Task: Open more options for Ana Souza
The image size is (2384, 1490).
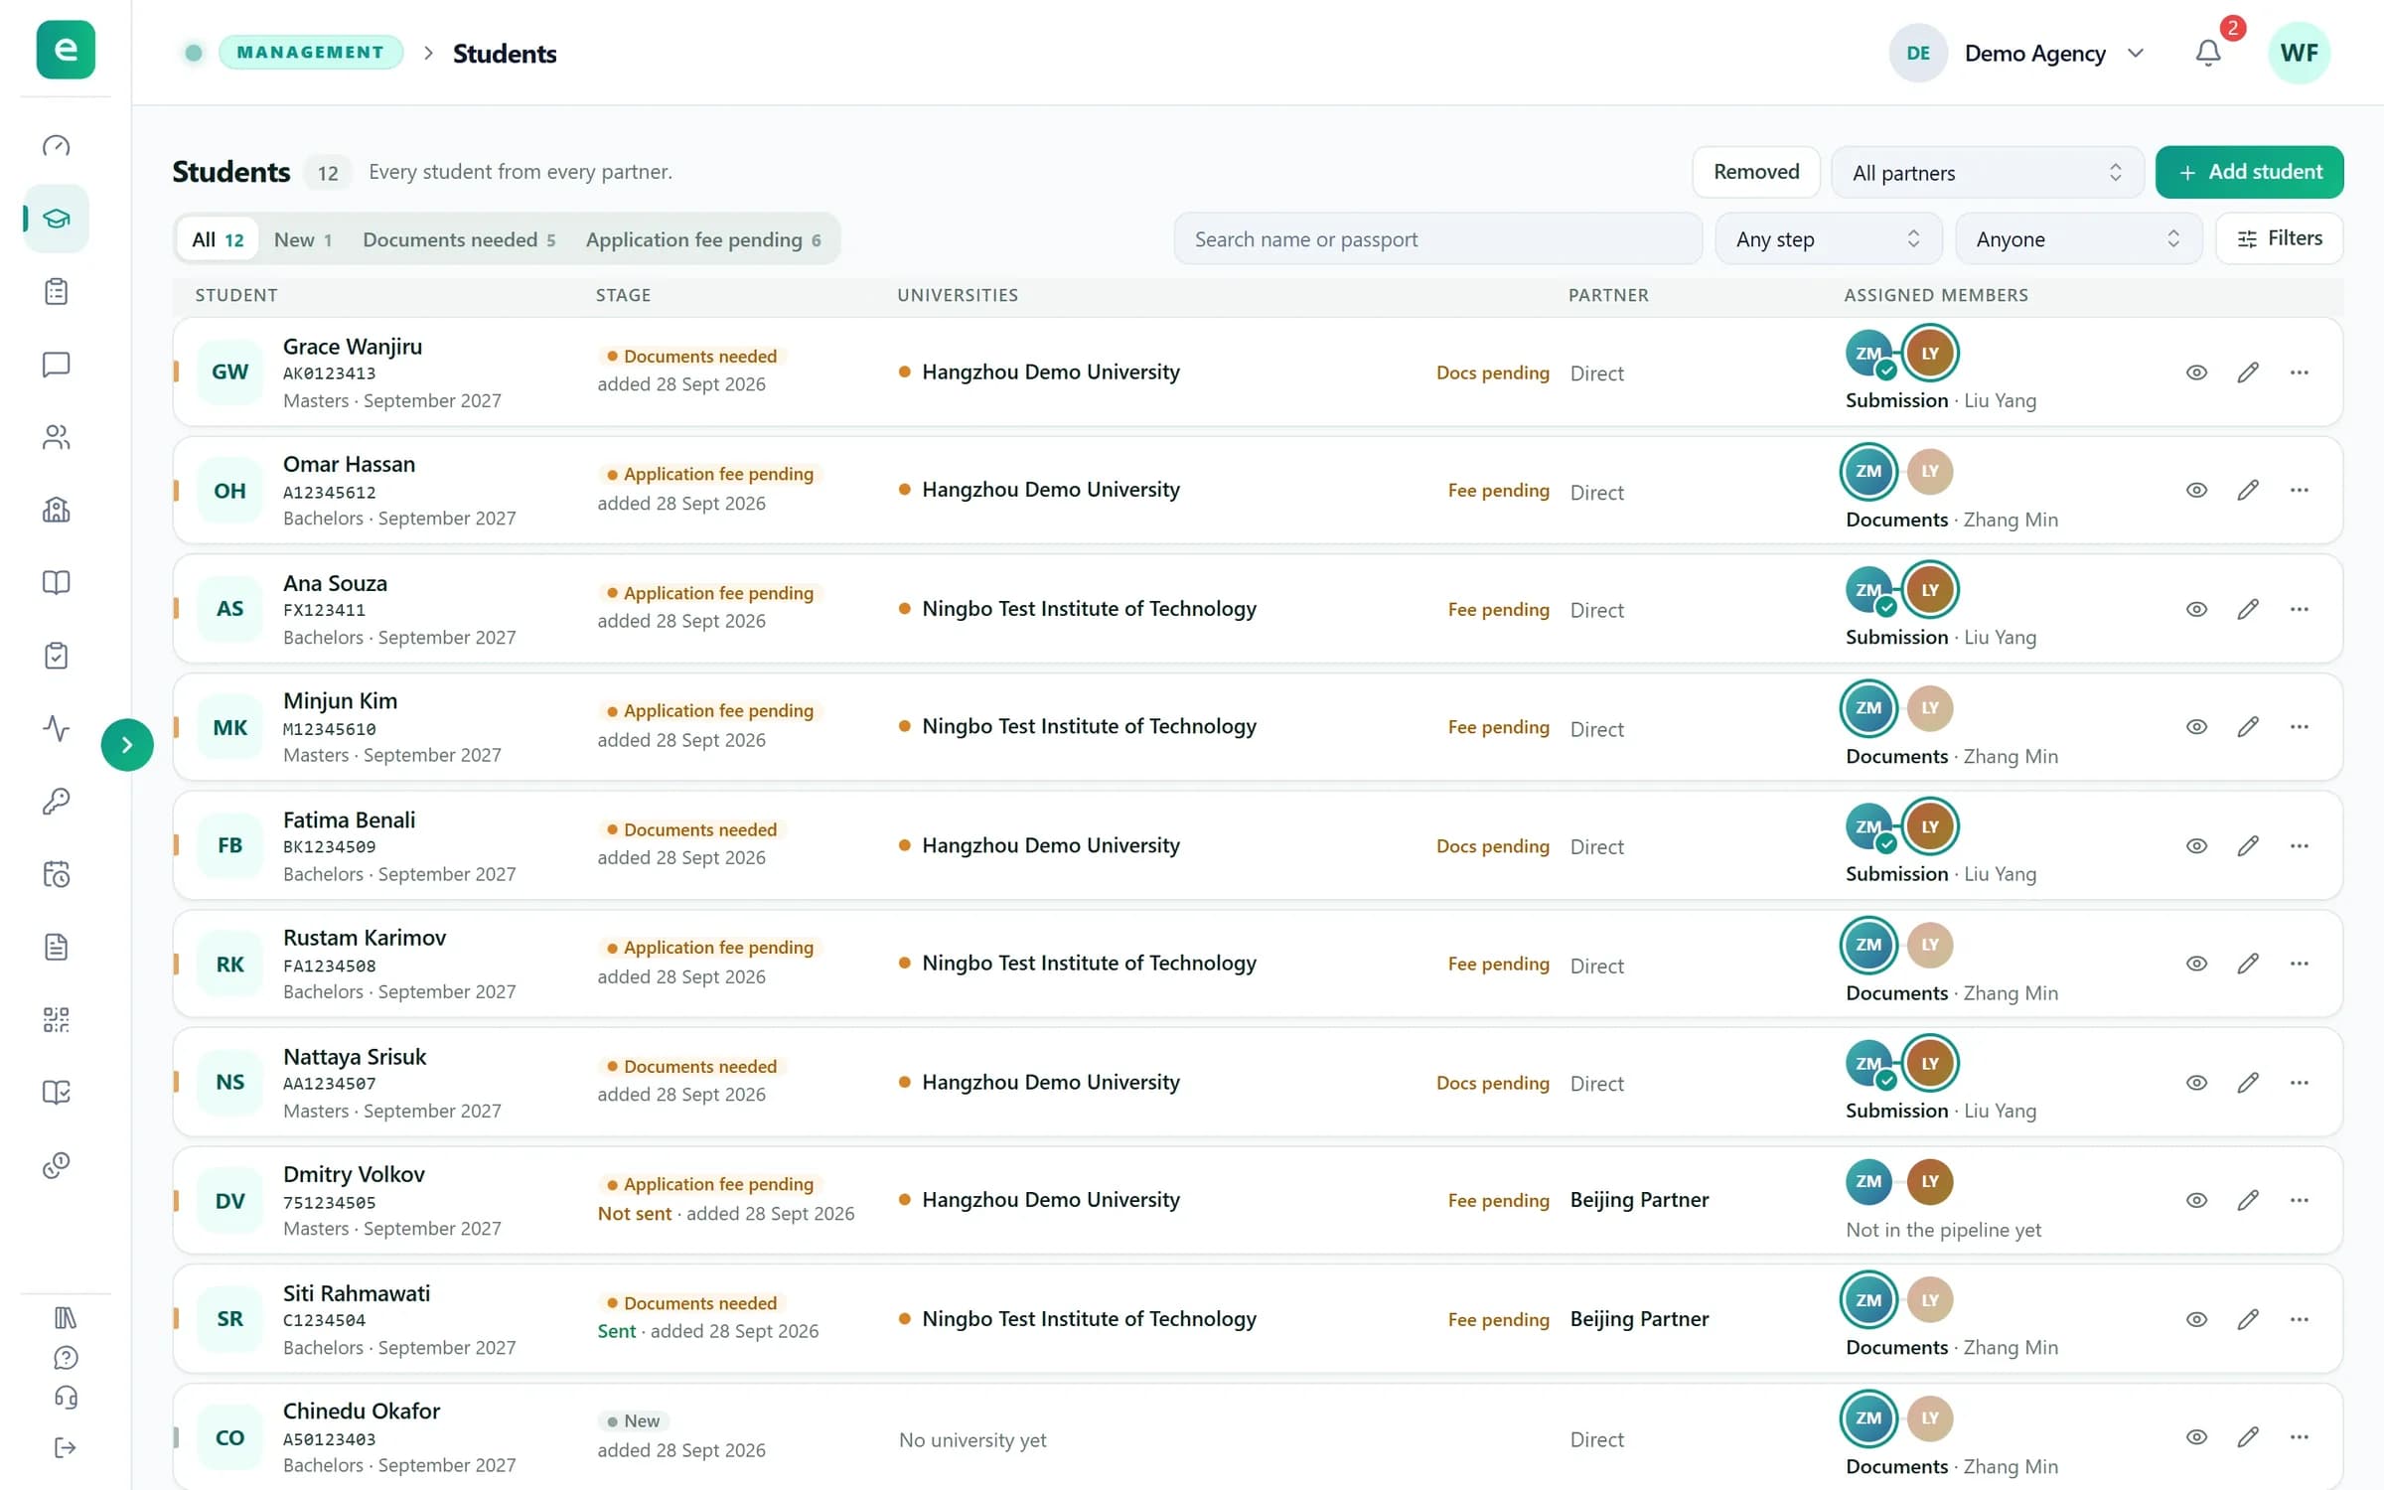Action: pos(2299,609)
